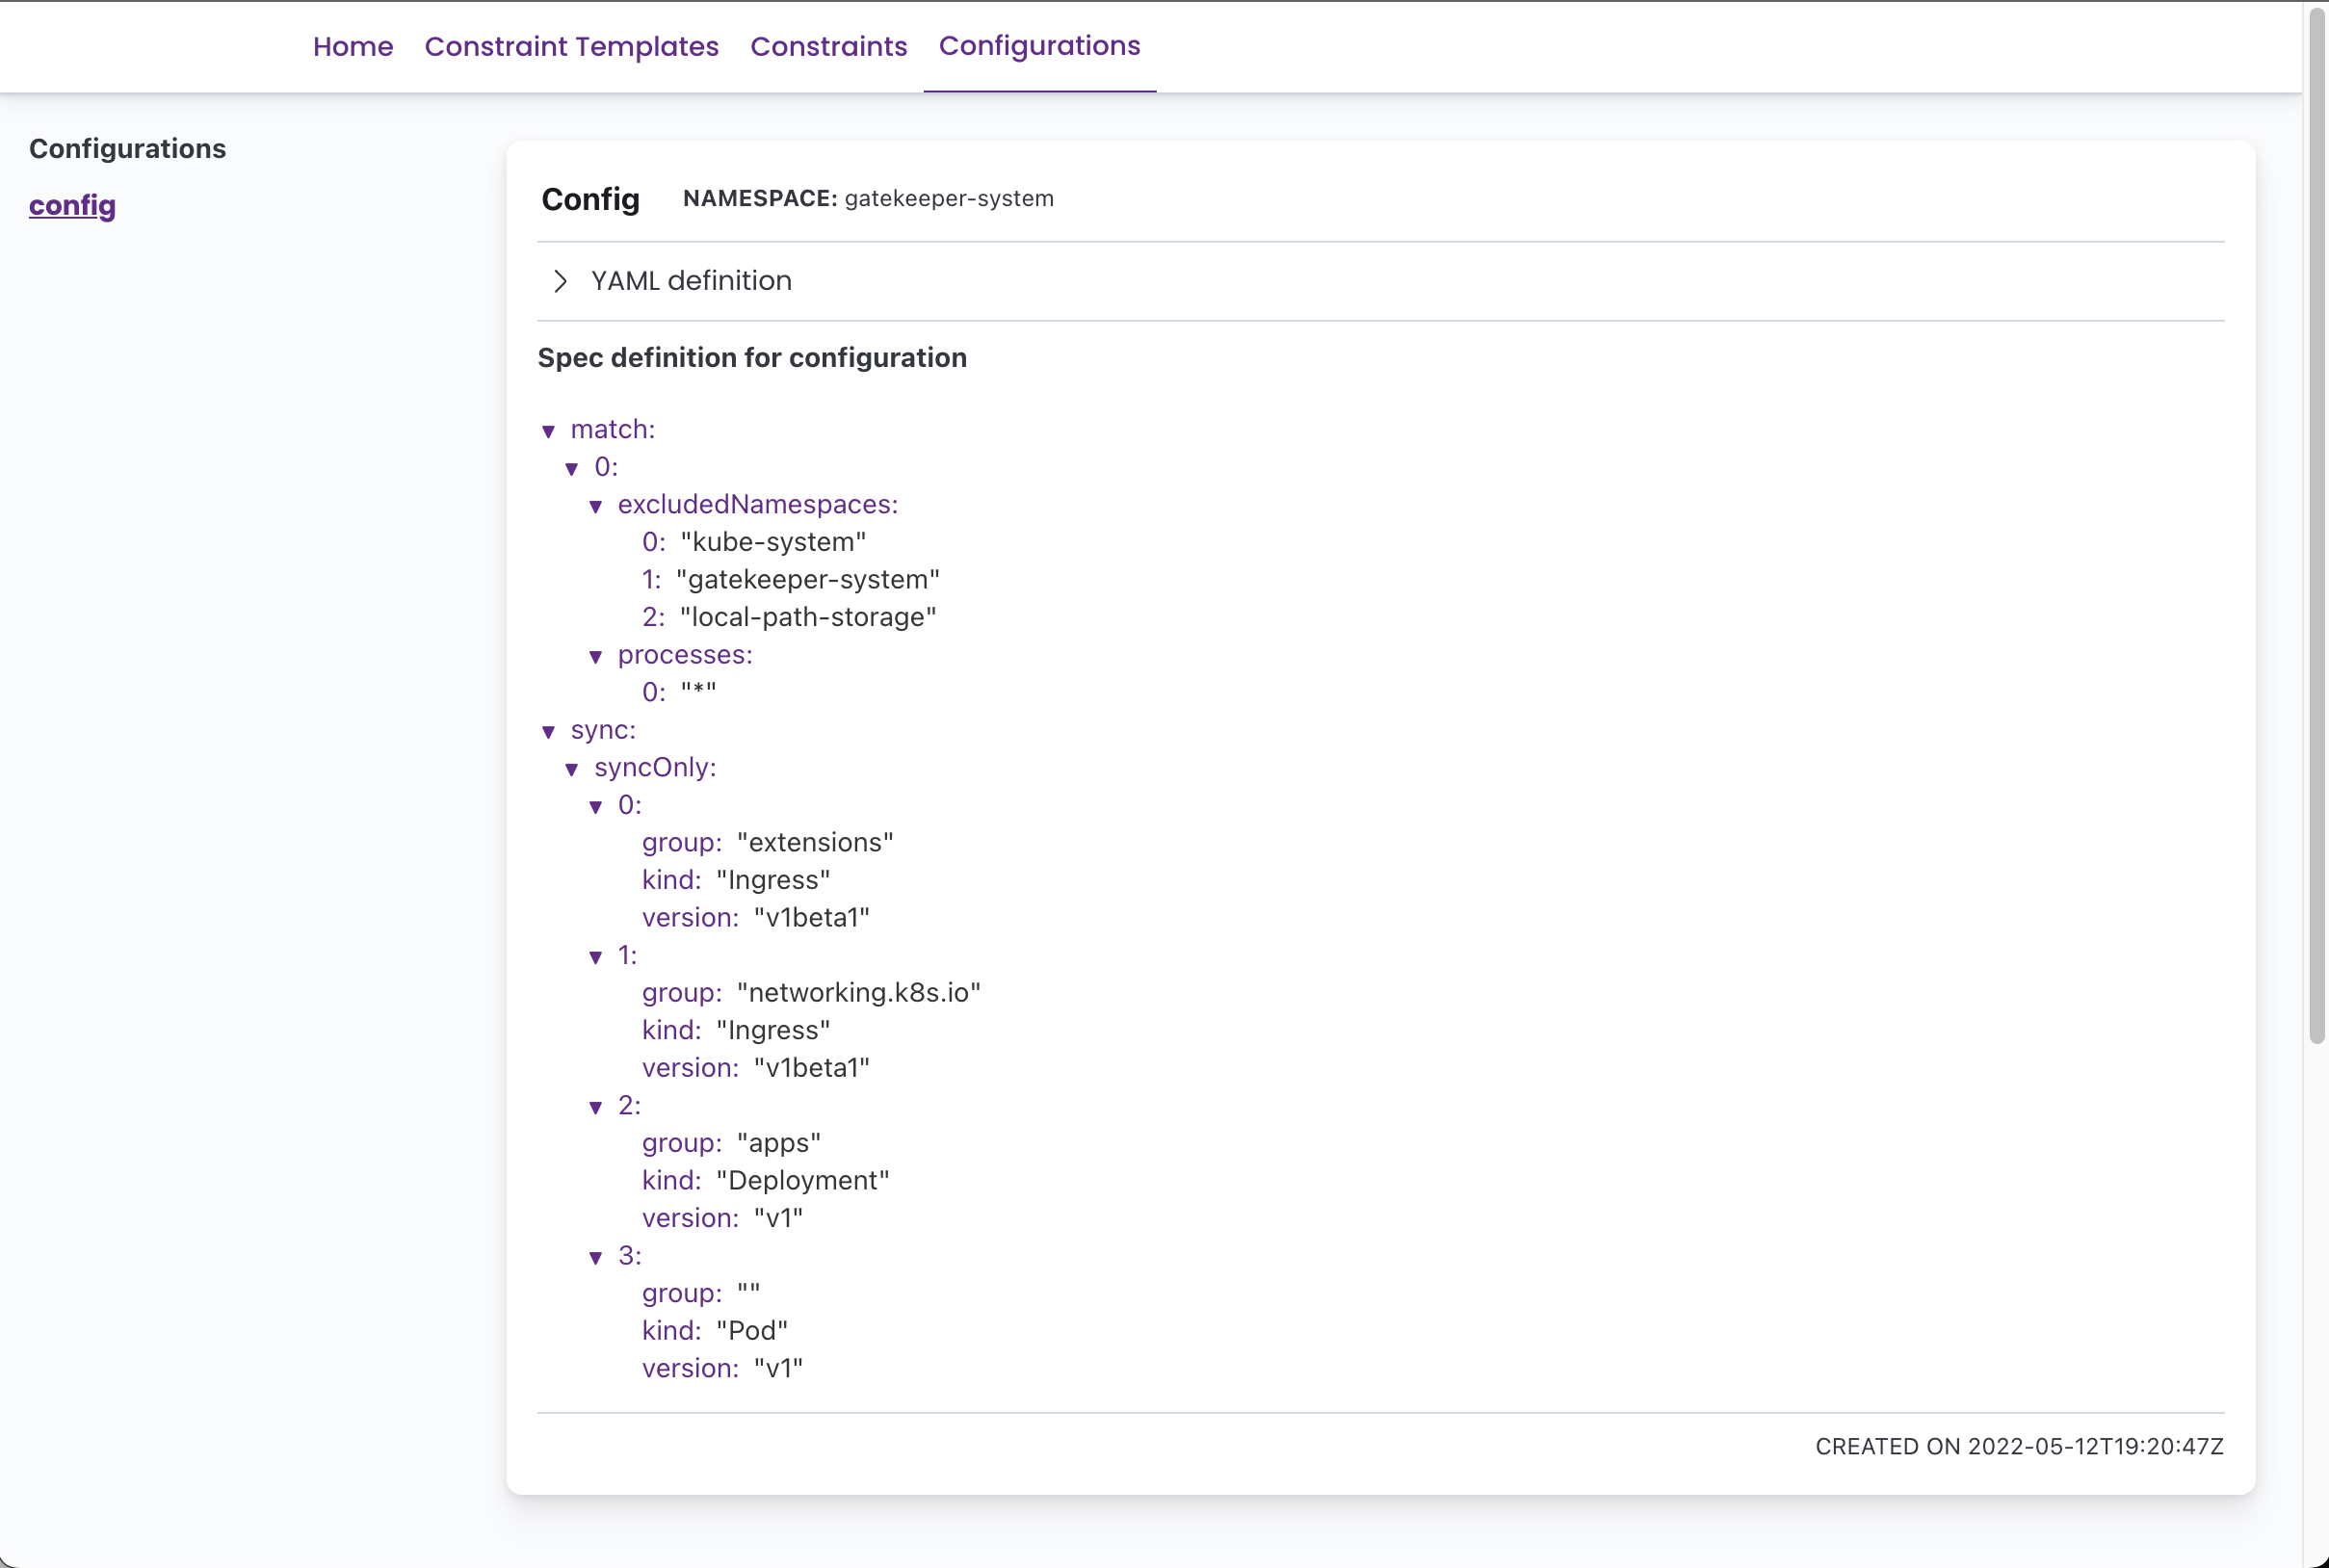
Task: Collapse syncOnly item 0 arrow
Action: pos(596,806)
